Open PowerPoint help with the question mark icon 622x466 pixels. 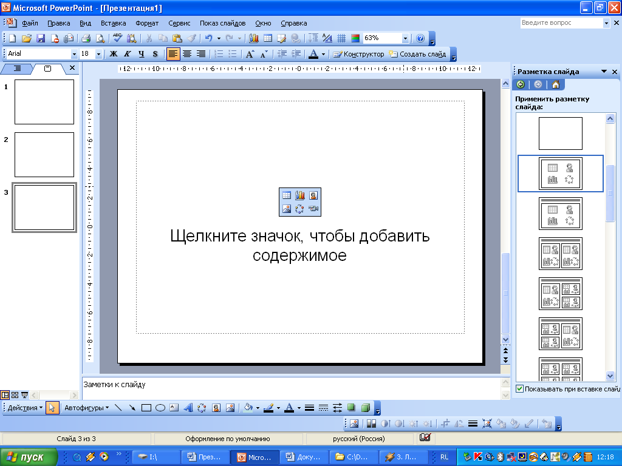[x=420, y=38]
